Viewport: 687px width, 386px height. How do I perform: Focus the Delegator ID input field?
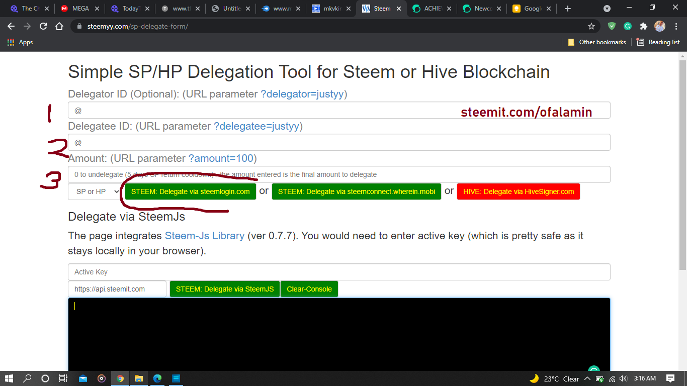(339, 110)
